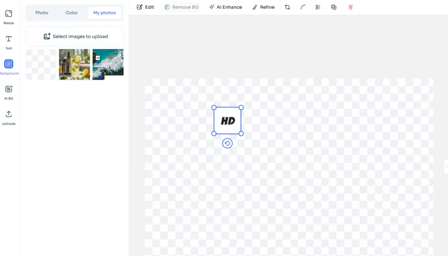Image resolution: width=448 pixels, height=256 pixels.
Task: Click the crop icon in top toolbar
Action: pyautogui.click(x=287, y=7)
